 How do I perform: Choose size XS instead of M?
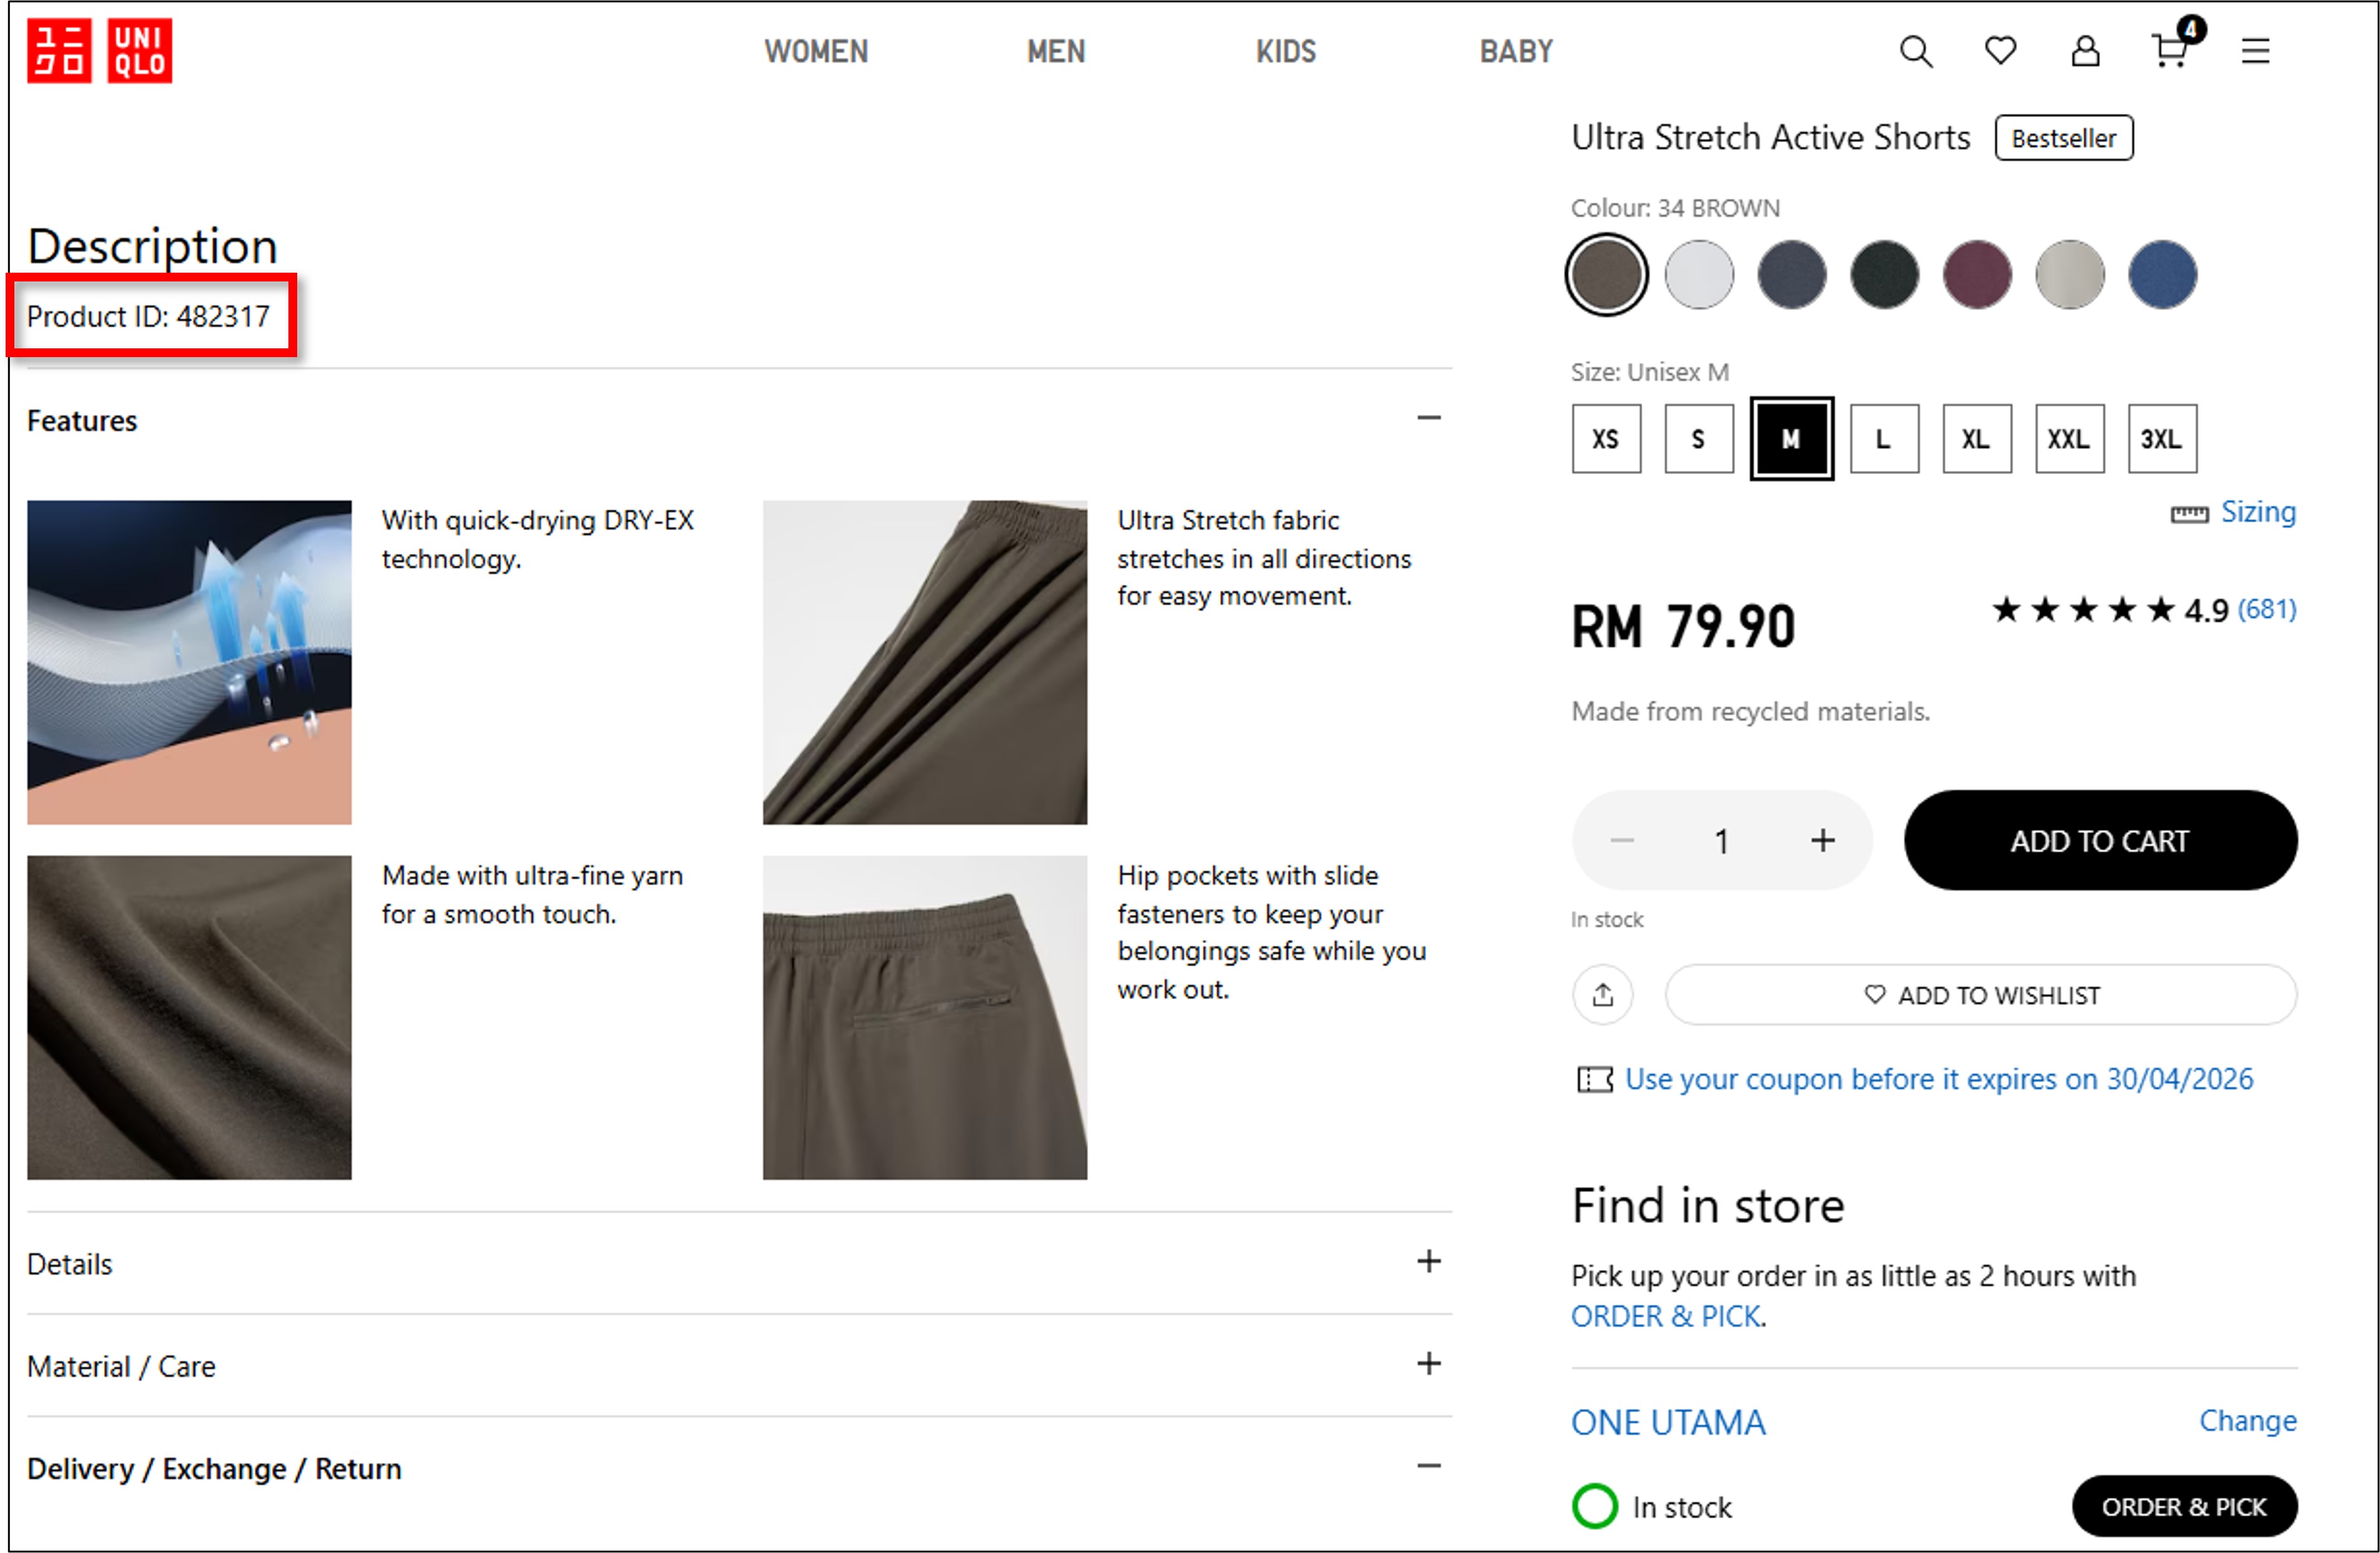coord(1606,438)
